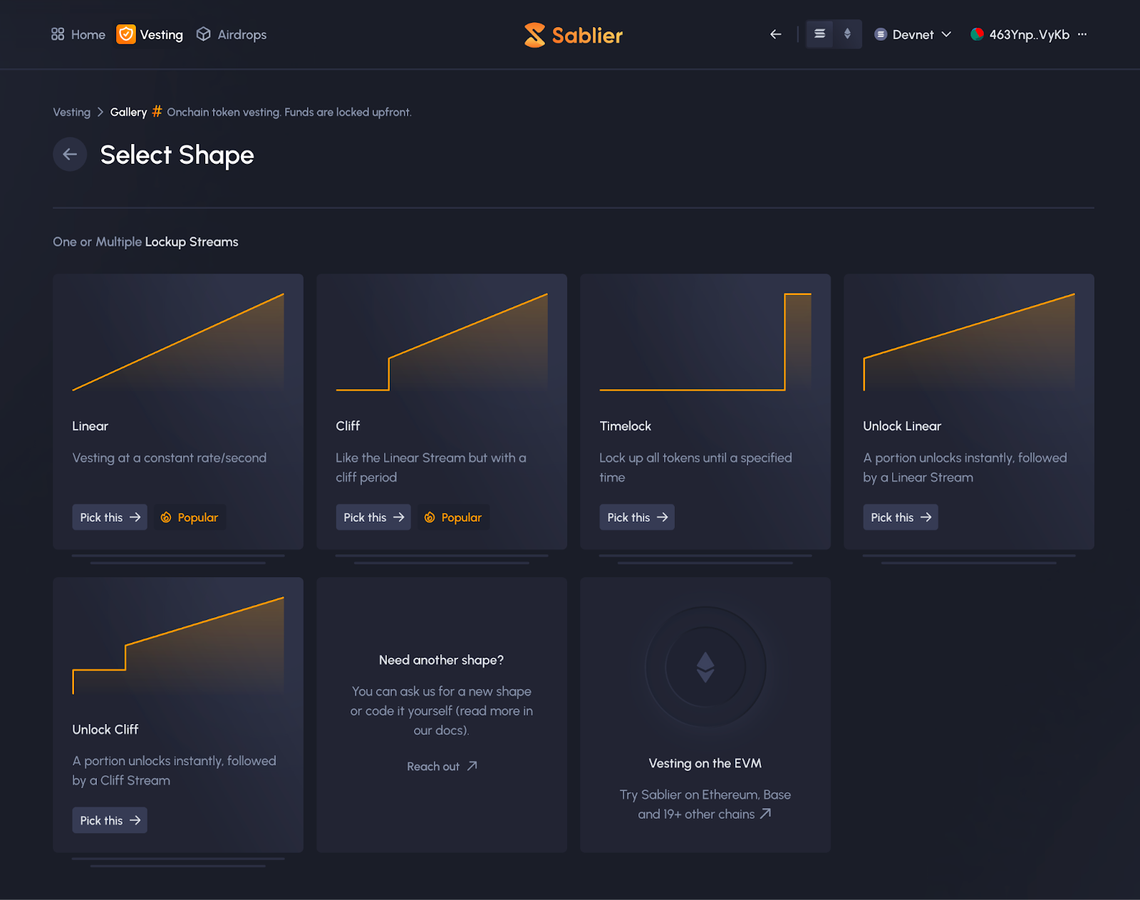Click the back arrow in top bar
Screen dimensions: 1140x900
[776, 34]
